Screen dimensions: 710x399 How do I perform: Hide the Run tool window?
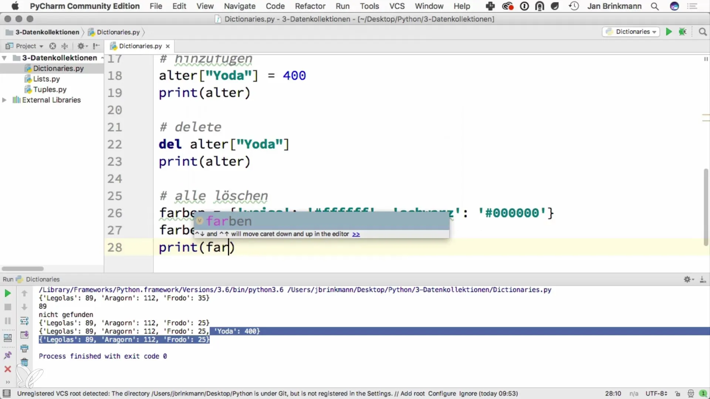coord(703,279)
